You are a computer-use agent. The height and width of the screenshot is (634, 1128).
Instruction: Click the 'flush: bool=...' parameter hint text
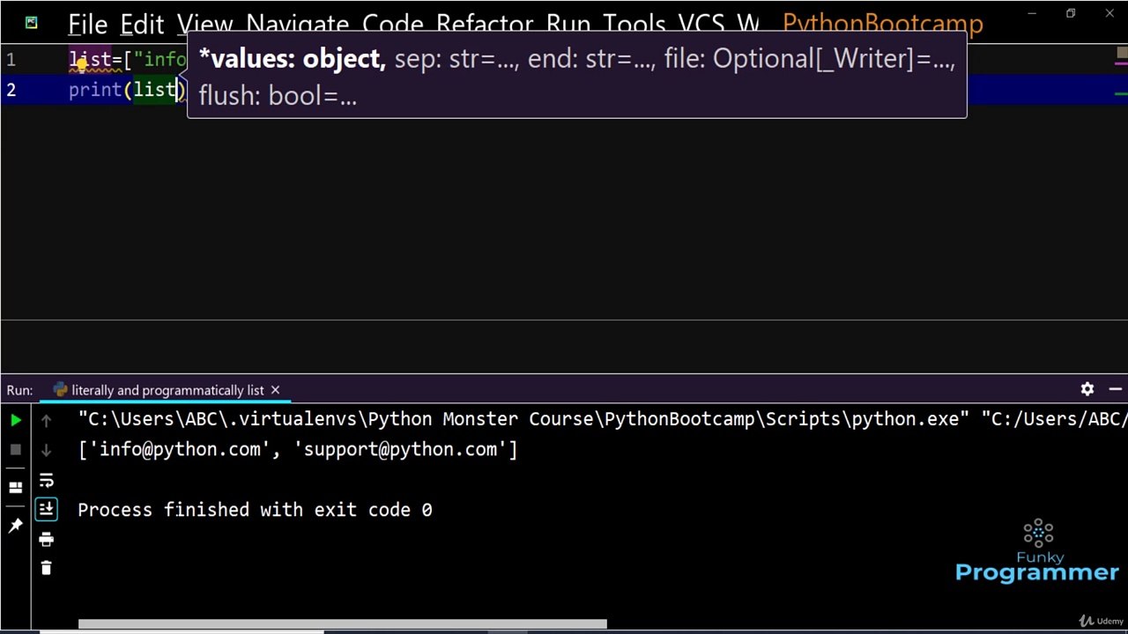click(278, 95)
